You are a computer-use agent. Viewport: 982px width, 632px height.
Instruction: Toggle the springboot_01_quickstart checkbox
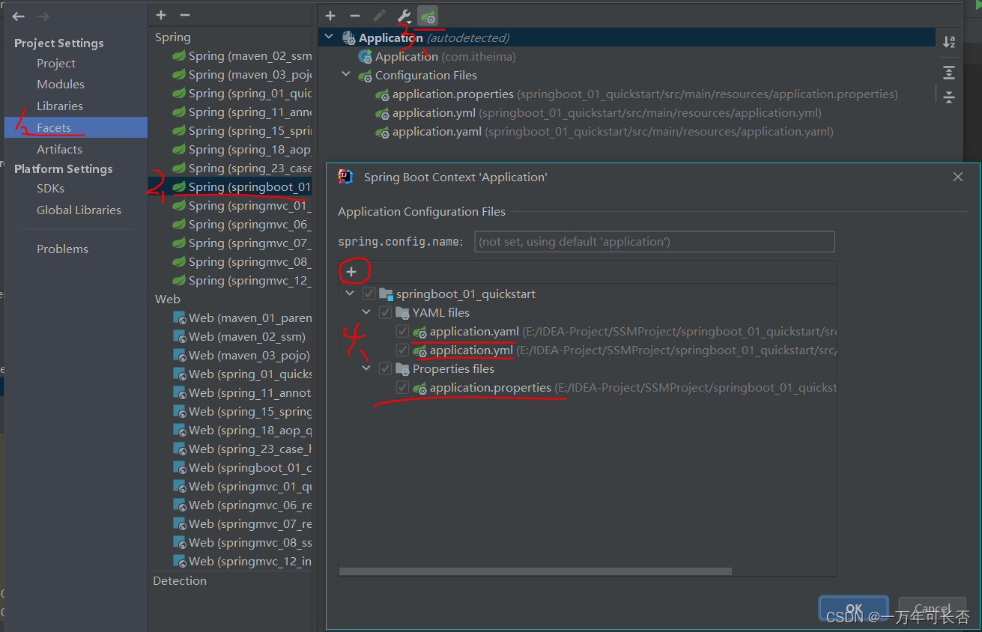point(369,294)
